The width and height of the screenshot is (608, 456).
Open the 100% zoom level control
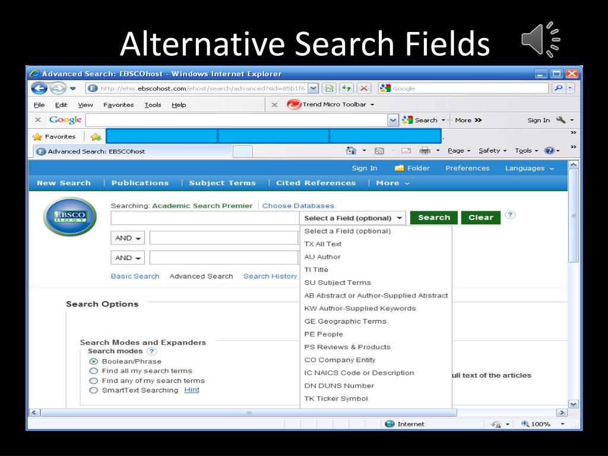[543, 424]
